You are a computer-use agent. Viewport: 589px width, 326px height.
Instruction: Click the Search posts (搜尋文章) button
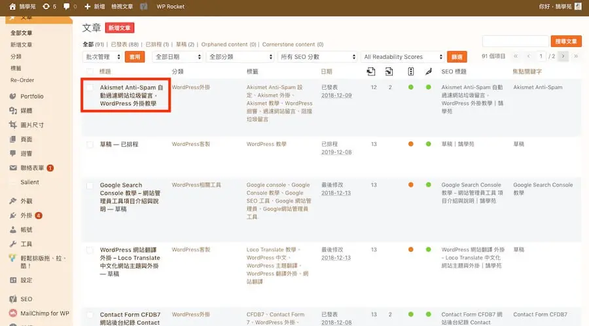pos(566,41)
